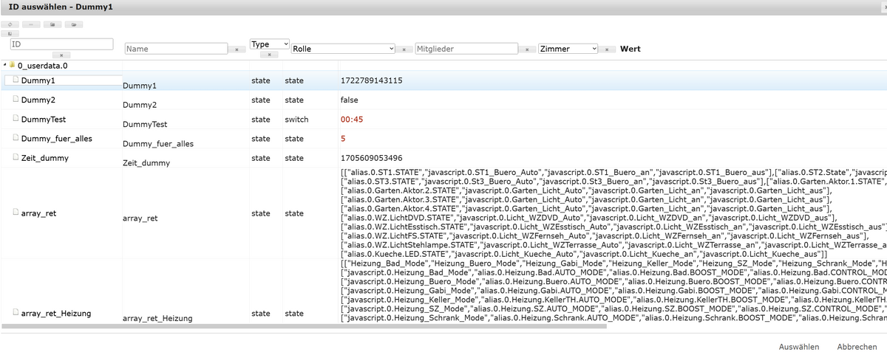The image size is (887, 355).
Task: Focus the Mitglieder filter input field
Action: [x=466, y=49]
